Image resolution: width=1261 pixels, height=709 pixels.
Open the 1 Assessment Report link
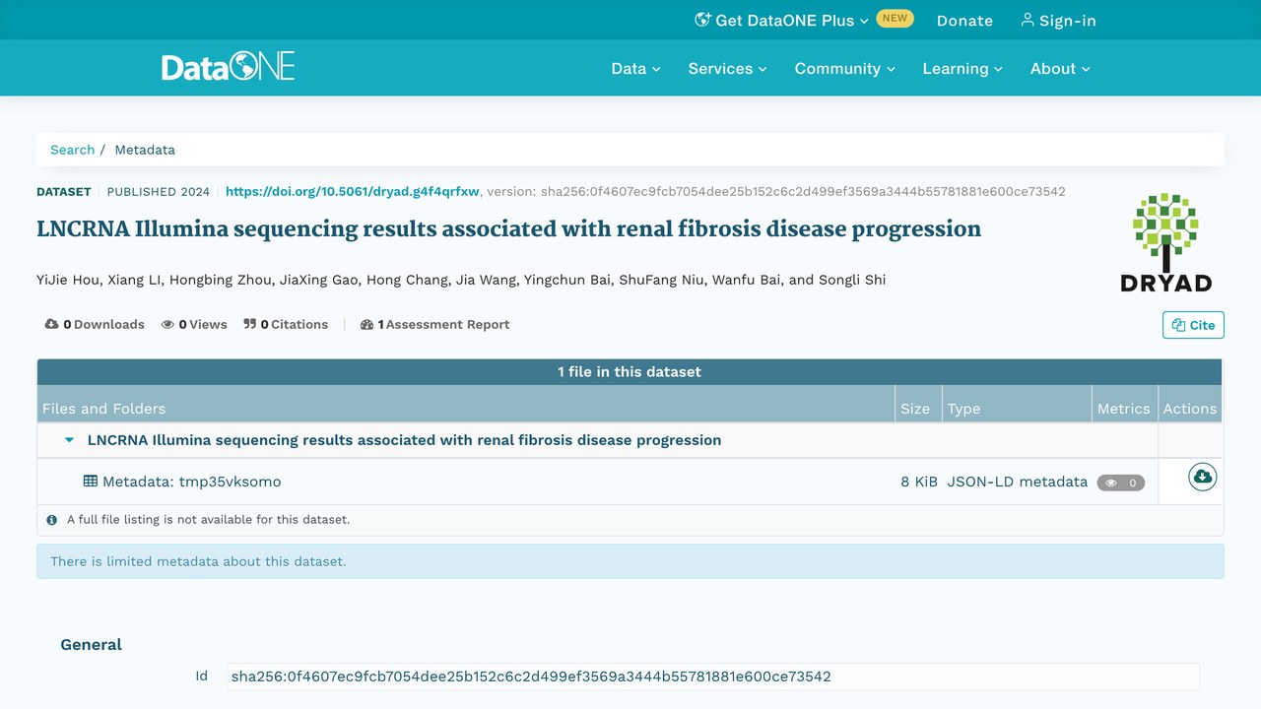pos(435,324)
